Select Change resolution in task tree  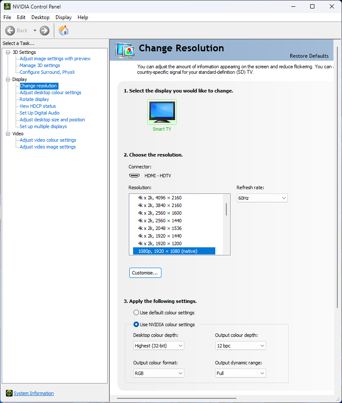click(38, 86)
